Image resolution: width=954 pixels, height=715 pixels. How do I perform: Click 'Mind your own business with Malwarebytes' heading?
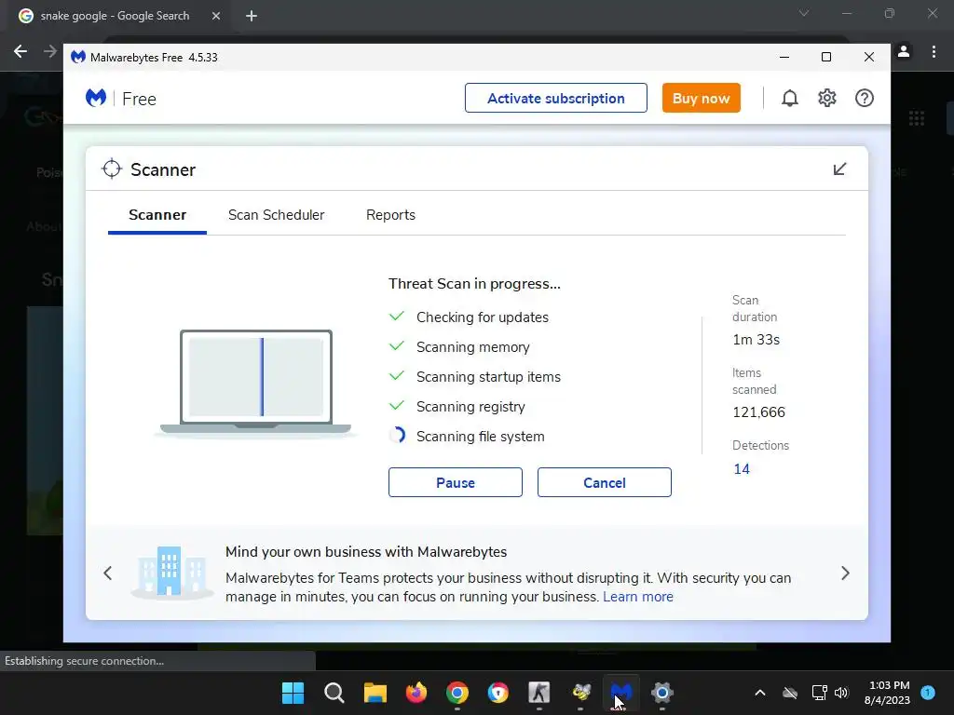pos(365,552)
